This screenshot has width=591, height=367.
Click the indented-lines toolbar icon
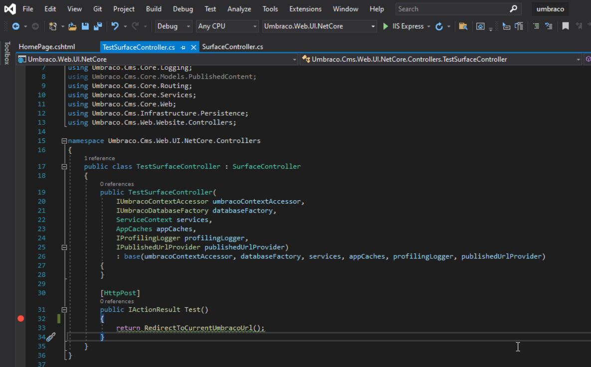[x=536, y=26]
